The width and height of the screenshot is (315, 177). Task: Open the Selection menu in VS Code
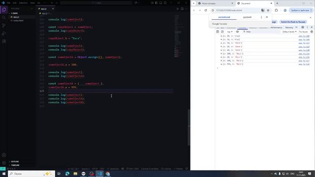coord(23,3)
